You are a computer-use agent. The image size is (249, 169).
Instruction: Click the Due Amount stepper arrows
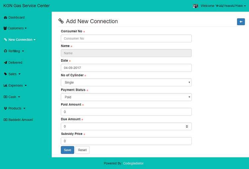pos(187,126)
